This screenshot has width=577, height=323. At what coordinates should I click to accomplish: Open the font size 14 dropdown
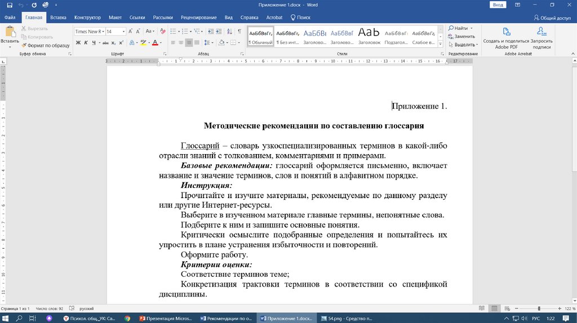[x=124, y=32]
